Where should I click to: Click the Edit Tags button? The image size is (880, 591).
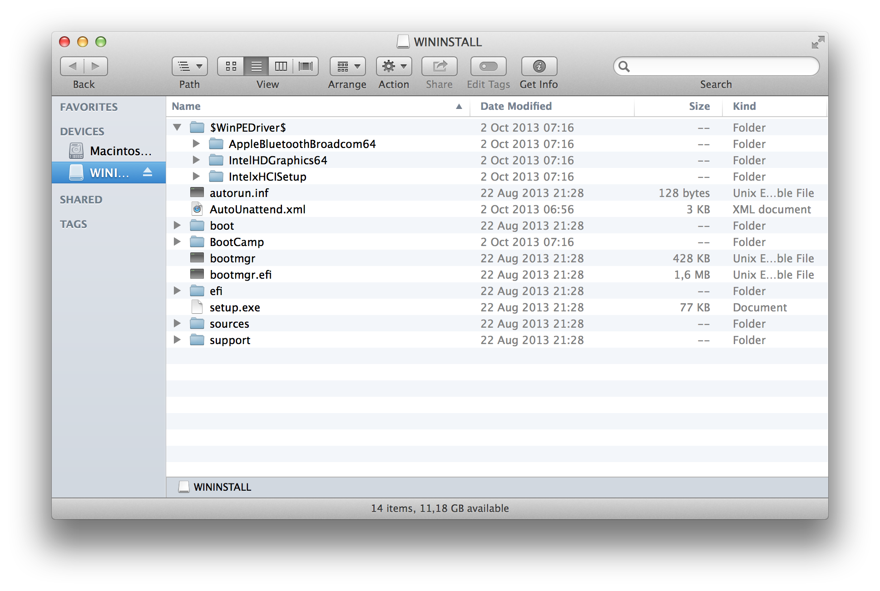488,66
